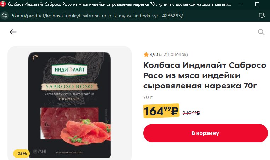Click the crossed-out 219.99 ₽ old price

(191, 113)
